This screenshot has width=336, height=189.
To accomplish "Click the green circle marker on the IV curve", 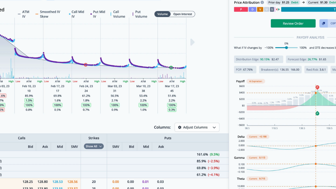I will coord(171,68).
